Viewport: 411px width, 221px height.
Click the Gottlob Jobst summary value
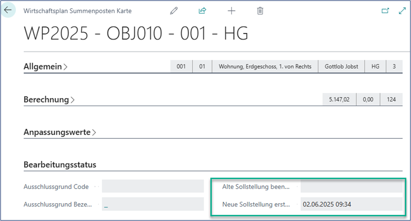tap(341, 67)
